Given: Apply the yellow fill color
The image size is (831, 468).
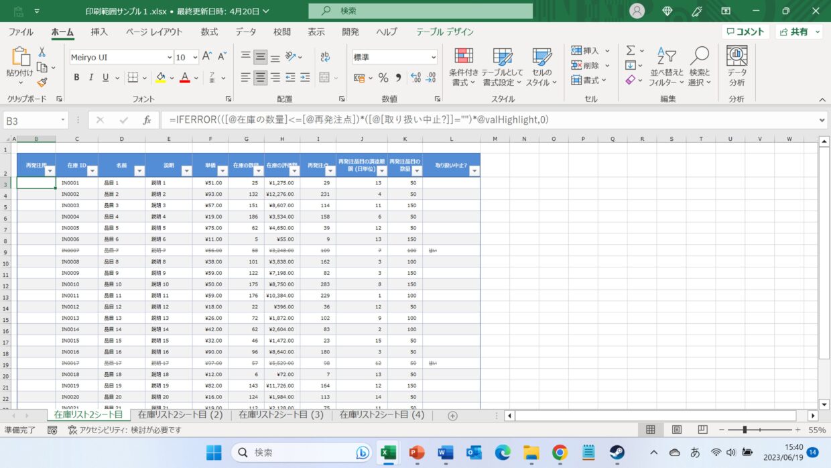Looking at the screenshot, I should (160, 78).
